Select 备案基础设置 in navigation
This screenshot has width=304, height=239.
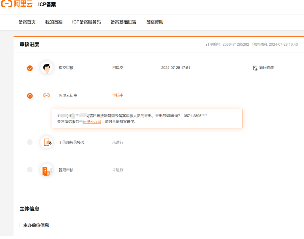(x=123, y=22)
